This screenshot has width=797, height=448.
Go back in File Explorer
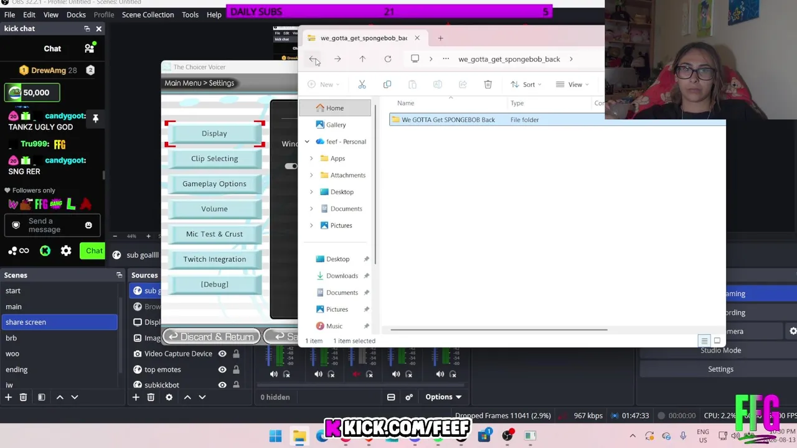[x=313, y=59]
